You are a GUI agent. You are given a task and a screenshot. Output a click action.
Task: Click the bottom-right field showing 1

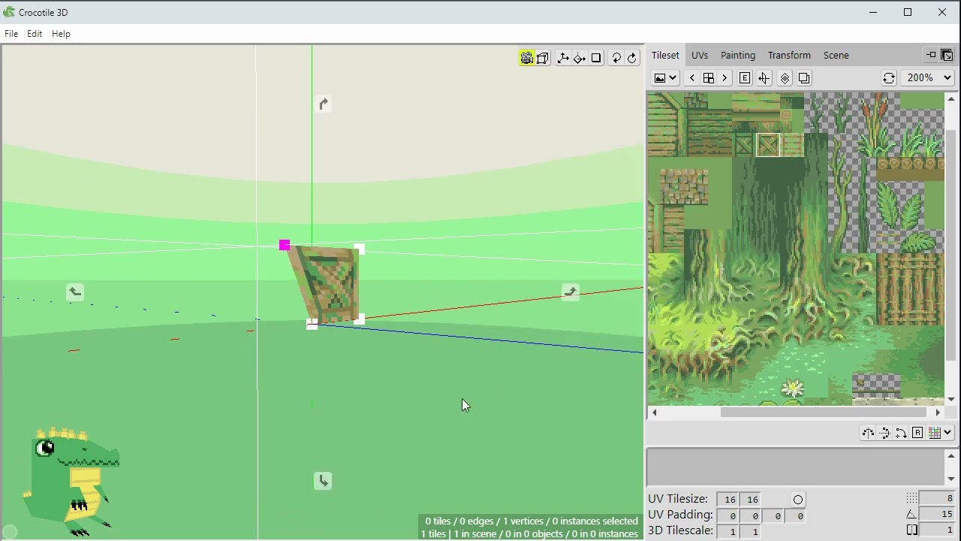938,530
